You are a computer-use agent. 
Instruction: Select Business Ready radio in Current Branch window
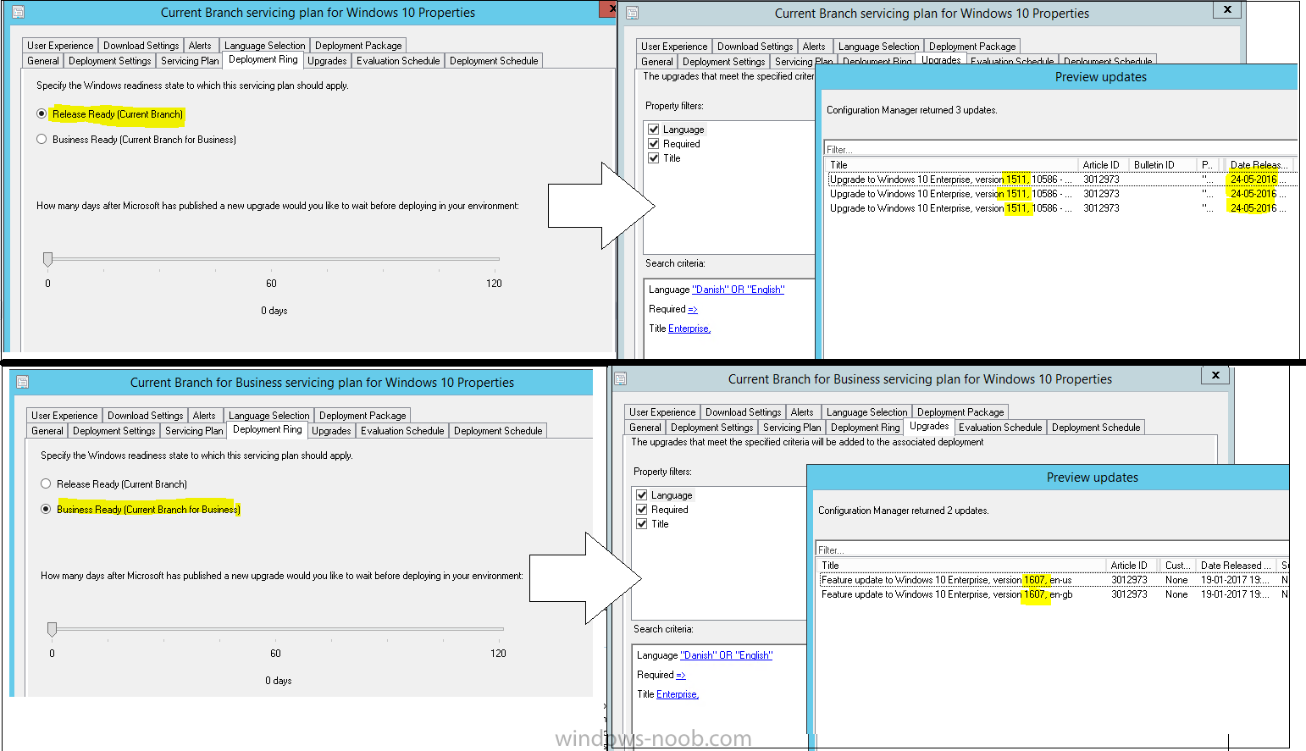(42, 139)
